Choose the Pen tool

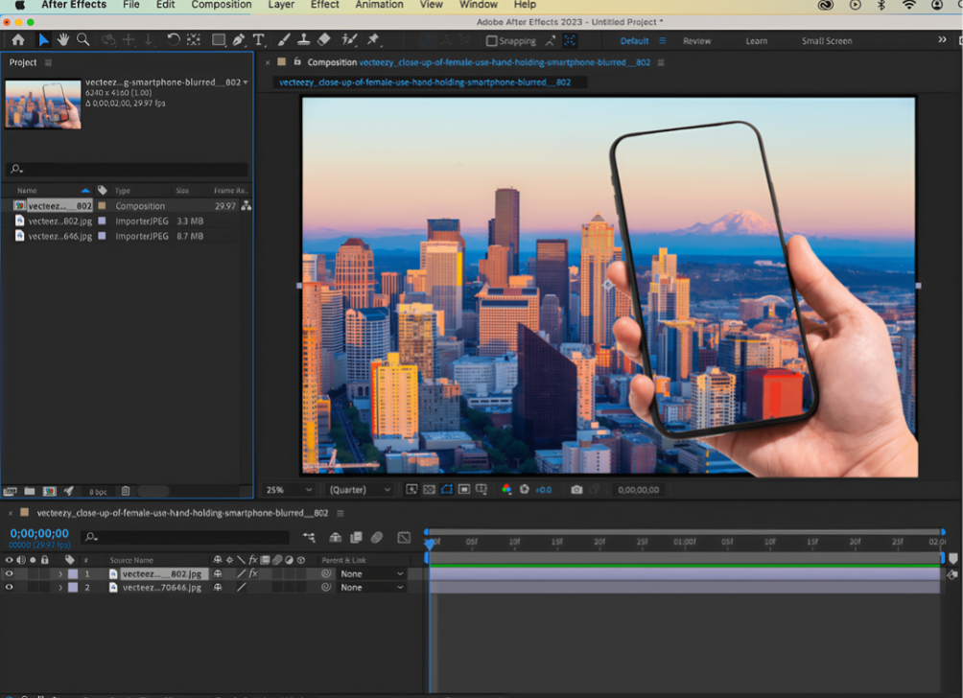(238, 40)
